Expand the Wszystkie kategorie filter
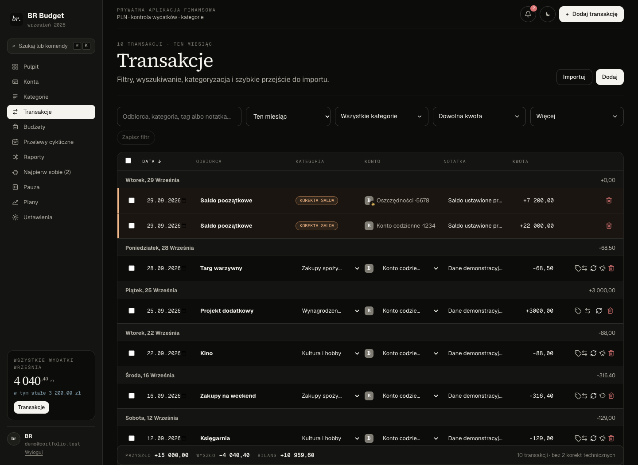Image resolution: width=638 pixels, height=465 pixels. click(x=381, y=116)
